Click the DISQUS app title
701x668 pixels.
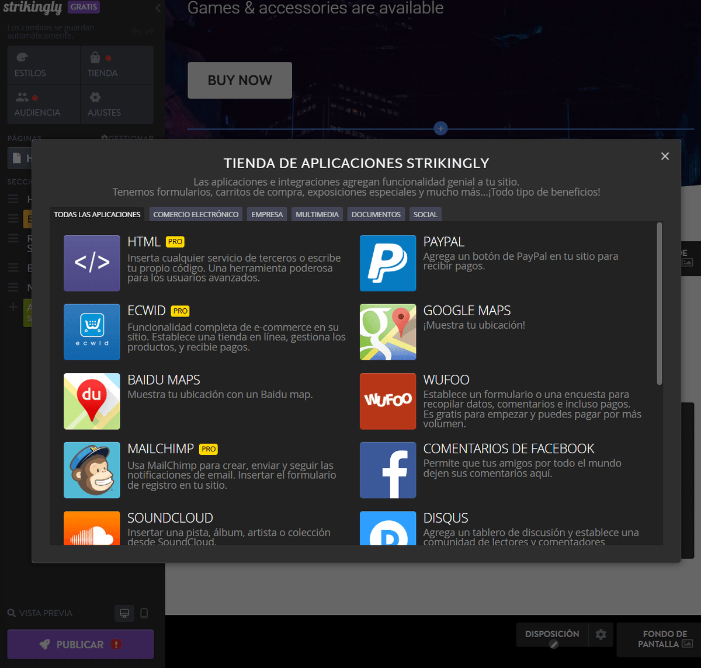tap(446, 518)
